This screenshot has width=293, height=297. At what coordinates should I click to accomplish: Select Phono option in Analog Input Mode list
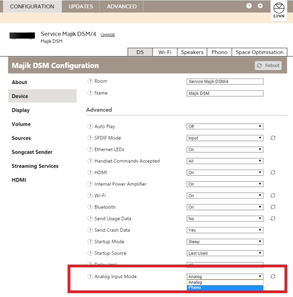point(225,287)
